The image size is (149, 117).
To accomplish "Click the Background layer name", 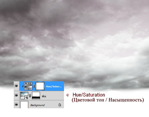I will [37, 105].
